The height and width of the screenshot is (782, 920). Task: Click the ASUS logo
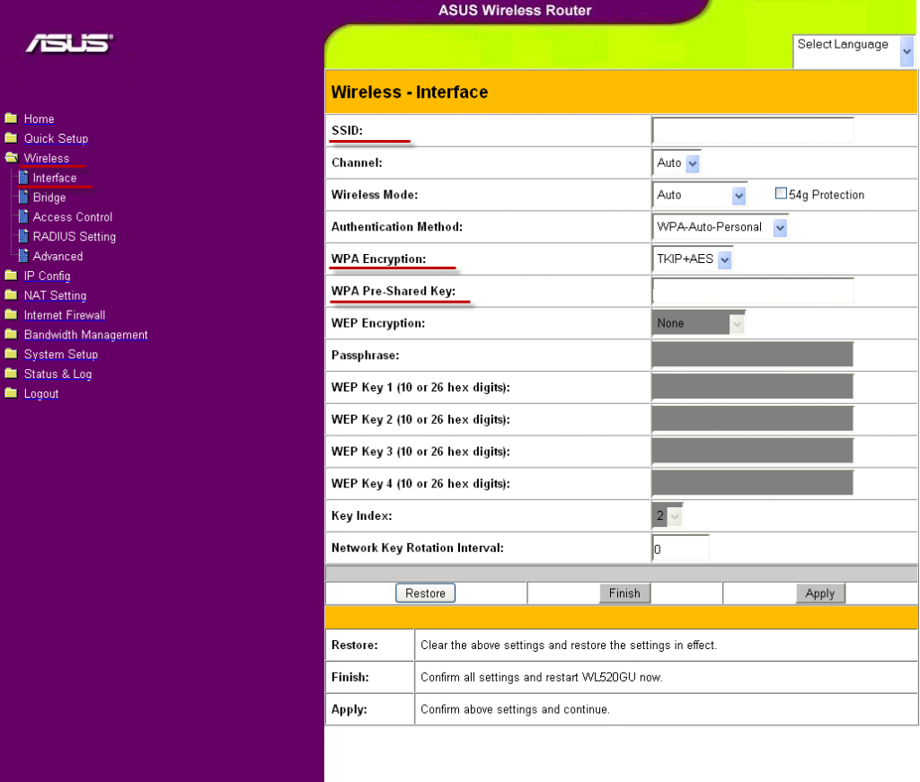tap(69, 43)
